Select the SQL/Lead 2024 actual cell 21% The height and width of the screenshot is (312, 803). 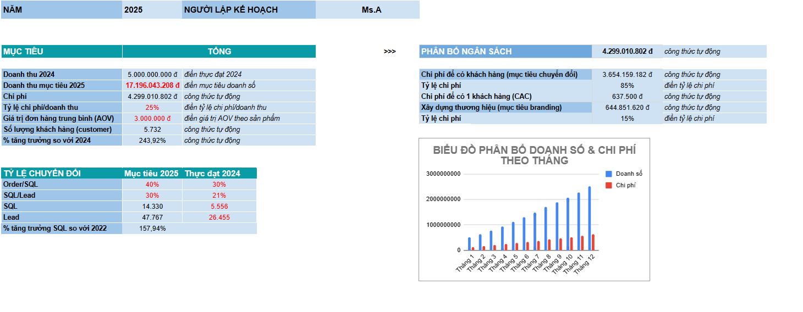pyautogui.click(x=219, y=196)
